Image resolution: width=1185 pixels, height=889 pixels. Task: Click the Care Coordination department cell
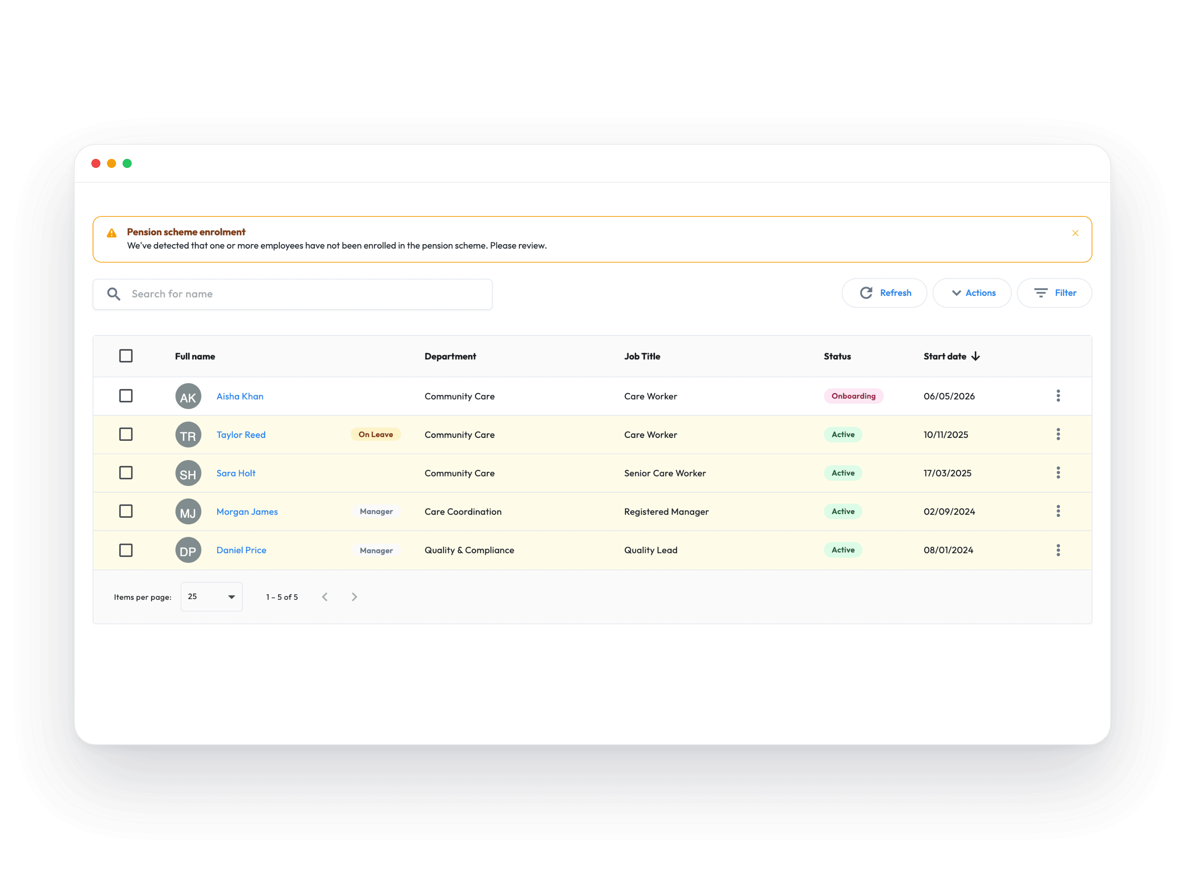point(463,512)
